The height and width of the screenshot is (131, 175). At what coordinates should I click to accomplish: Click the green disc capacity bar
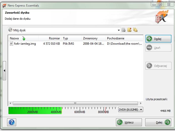click(35, 111)
